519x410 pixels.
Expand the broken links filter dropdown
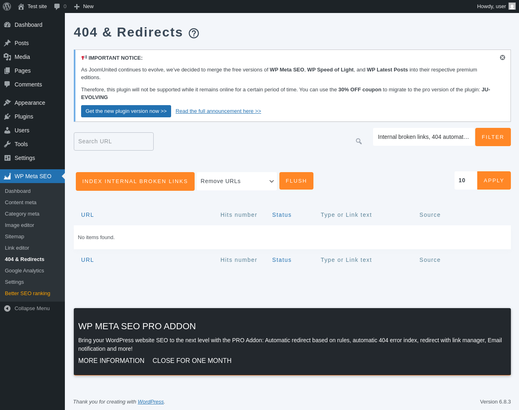point(423,137)
